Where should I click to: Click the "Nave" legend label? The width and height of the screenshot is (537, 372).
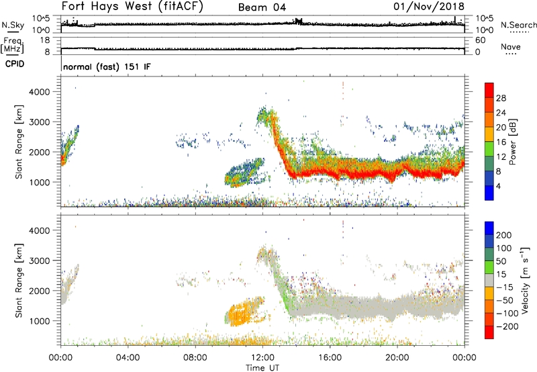(x=511, y=46)
